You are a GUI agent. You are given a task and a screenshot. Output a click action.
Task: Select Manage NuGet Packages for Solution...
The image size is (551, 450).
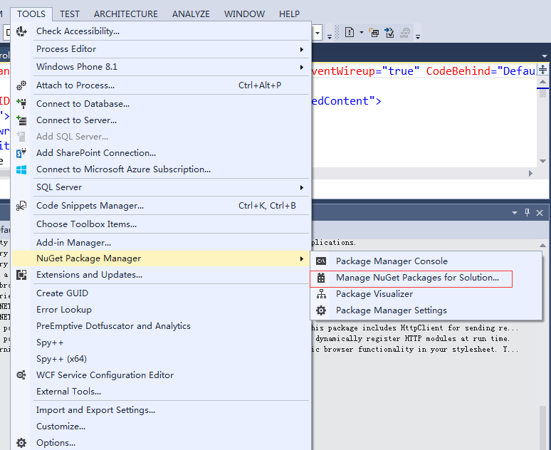pos(417,278)
